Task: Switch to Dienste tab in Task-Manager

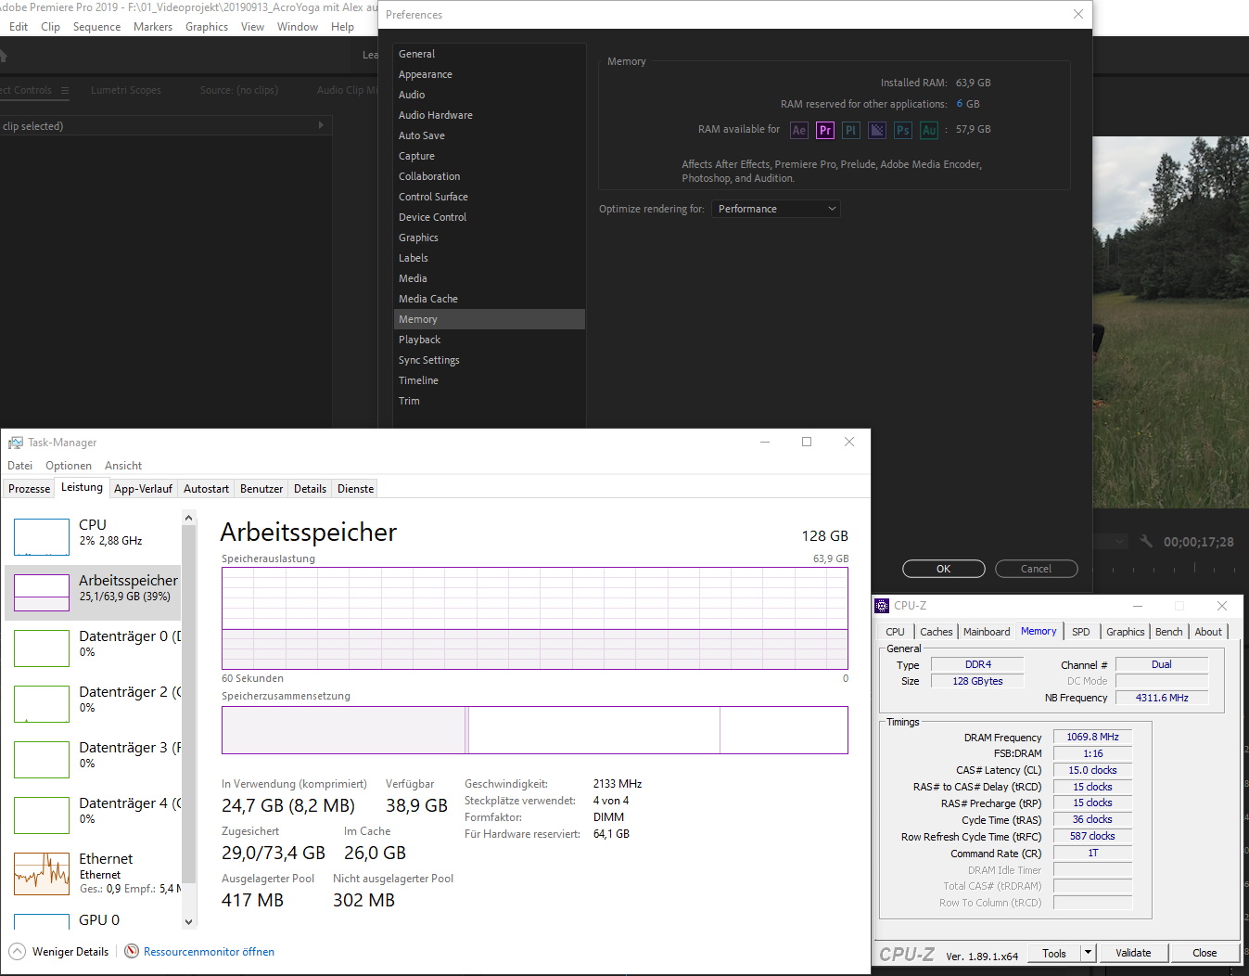Action: [355, 489]
